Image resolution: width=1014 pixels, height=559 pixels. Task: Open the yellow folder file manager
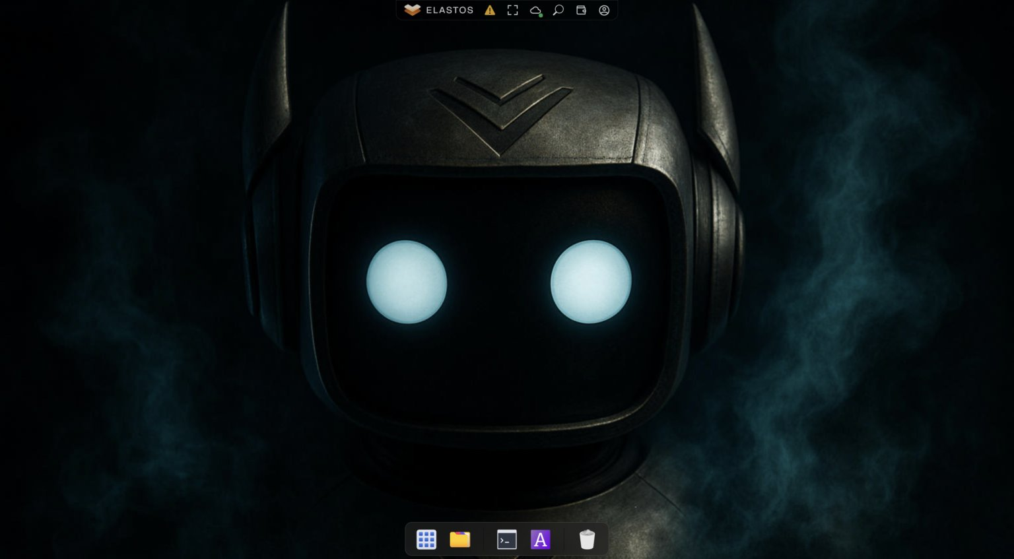(460, 539)
